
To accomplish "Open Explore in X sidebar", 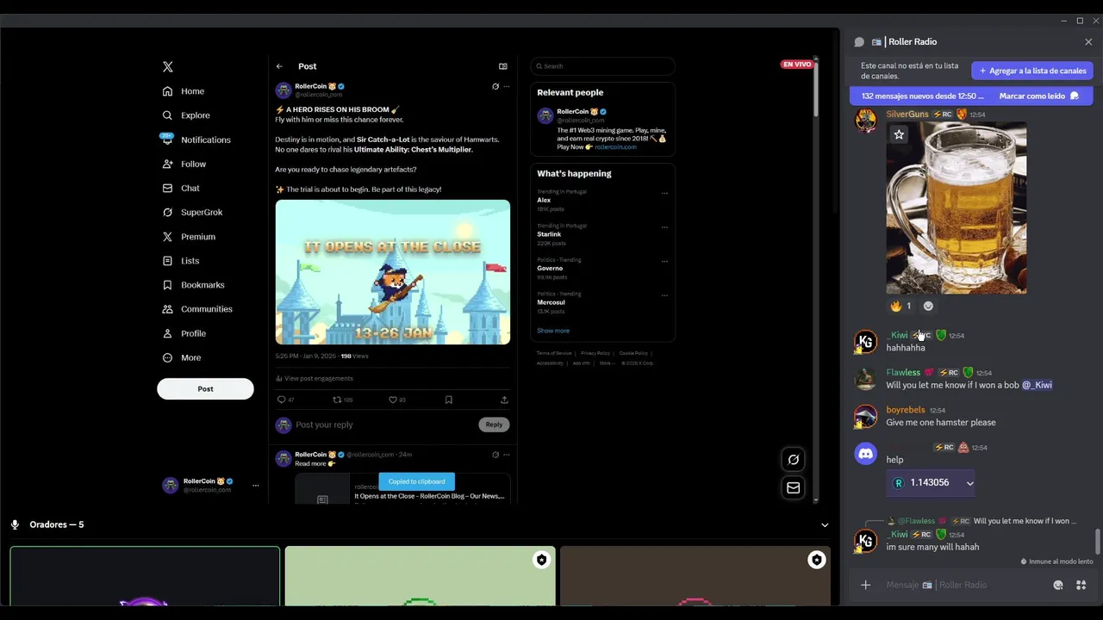I will [x=186, y=115].
